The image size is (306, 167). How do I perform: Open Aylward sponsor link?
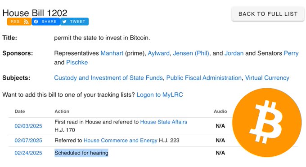pos(158,53)
